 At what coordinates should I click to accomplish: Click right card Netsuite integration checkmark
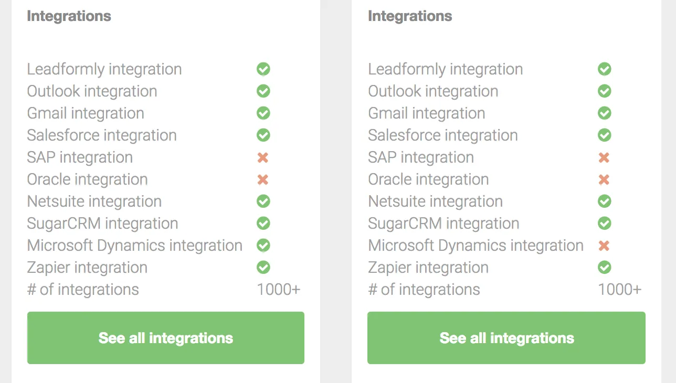point(604,201)
